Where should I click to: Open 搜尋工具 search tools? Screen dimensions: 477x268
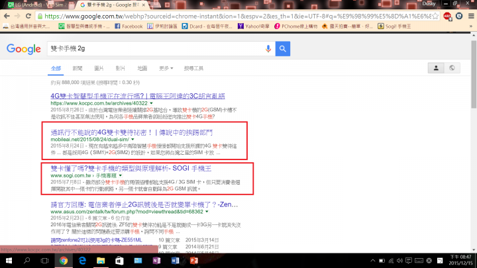click(193, 68)
